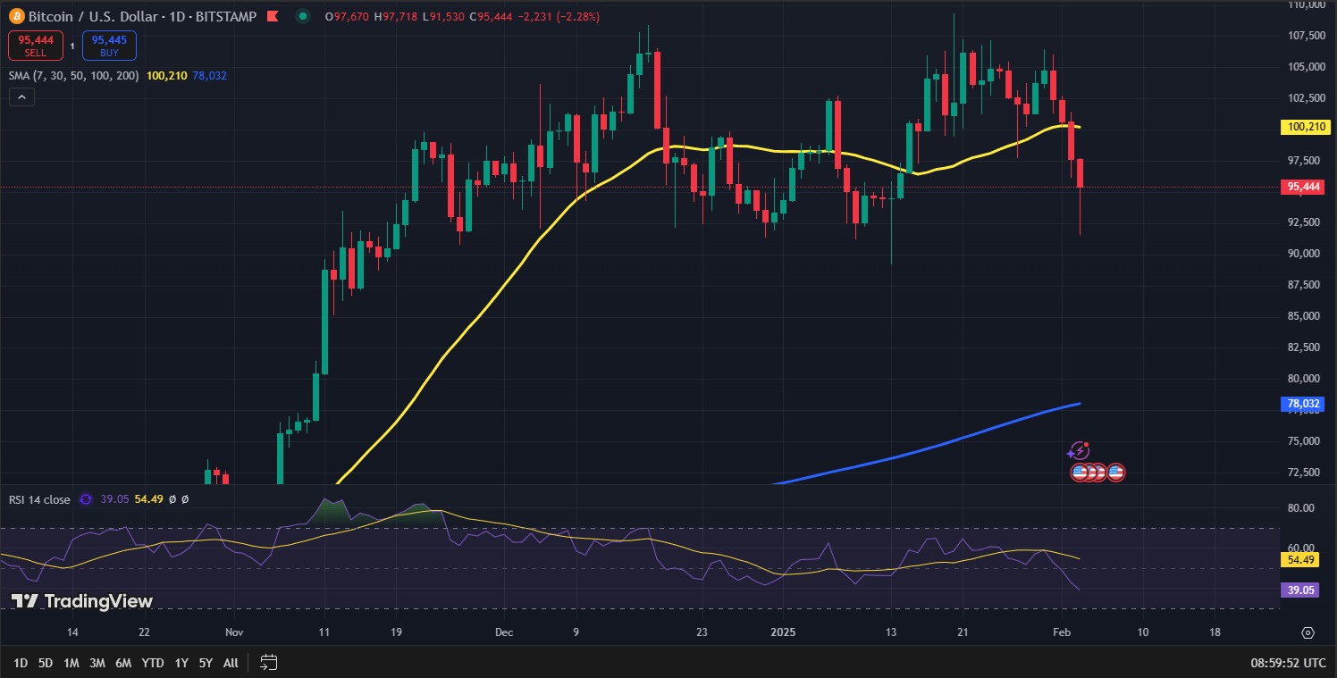Click the blue BUY 95,445 button

[x=109, y=45]
